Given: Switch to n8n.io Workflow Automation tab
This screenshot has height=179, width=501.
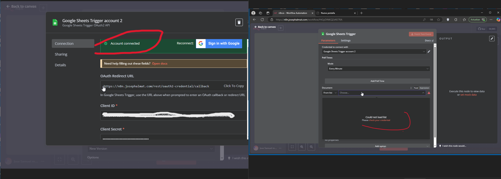Looking at the screenshot, I should click(x=293, y=13).
